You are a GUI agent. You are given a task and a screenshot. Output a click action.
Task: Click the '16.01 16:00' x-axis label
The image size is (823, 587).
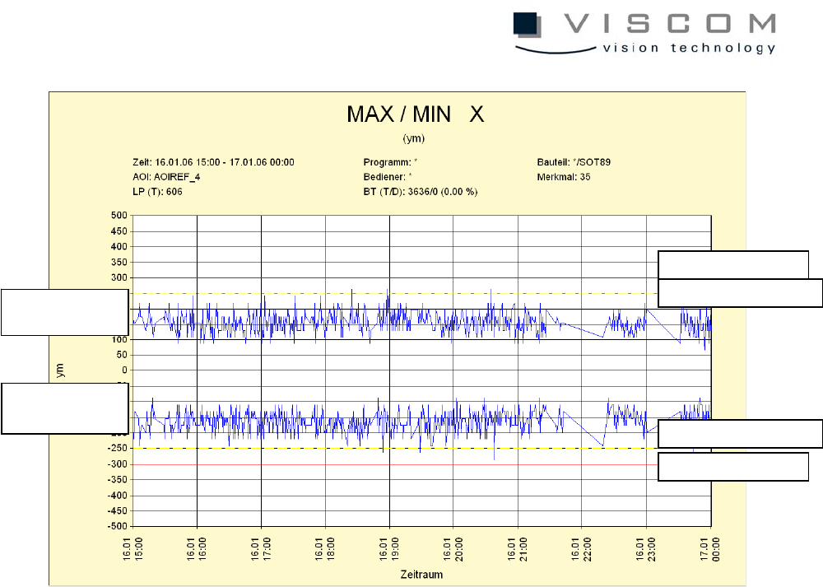click(197, 549)
